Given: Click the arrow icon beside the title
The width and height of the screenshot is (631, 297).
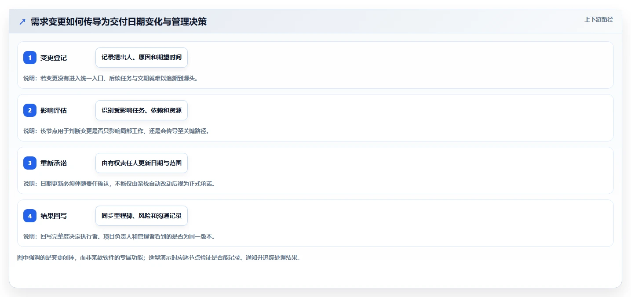Looking at the screenshot, I should point(22,22).
